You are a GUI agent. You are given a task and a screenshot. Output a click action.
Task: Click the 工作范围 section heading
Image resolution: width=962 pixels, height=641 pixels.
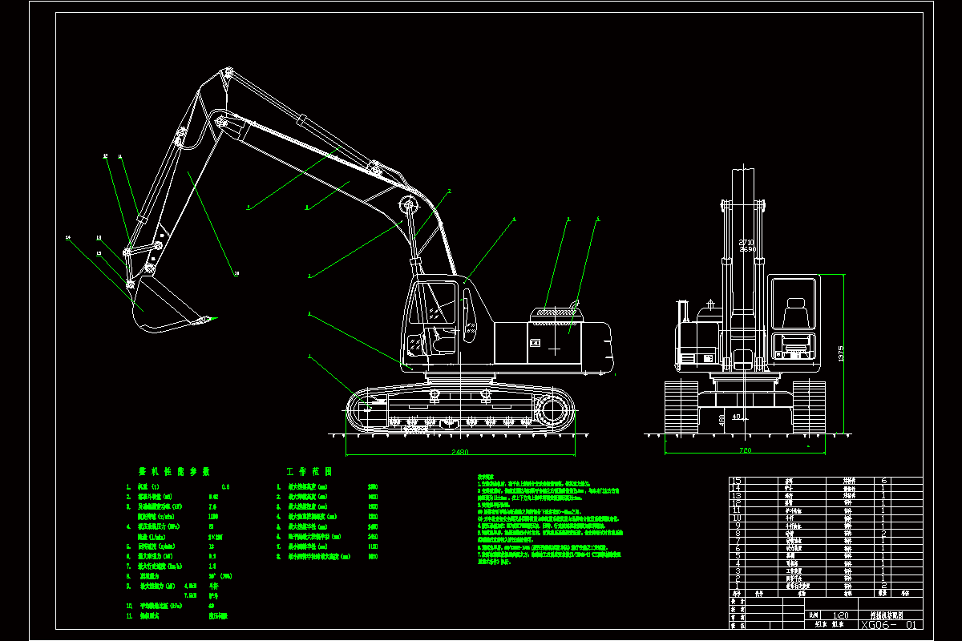[308, 472]
